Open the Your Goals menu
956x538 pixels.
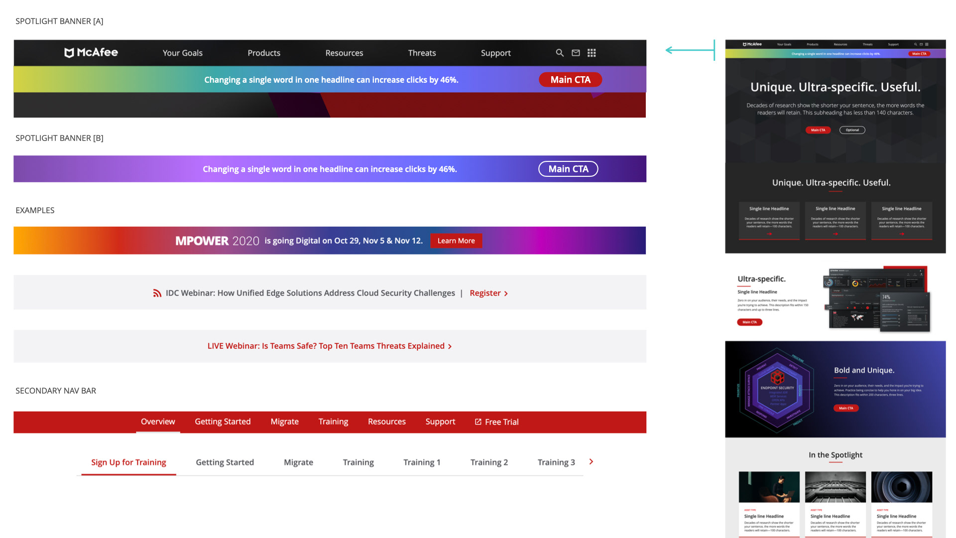coord(182,53)
